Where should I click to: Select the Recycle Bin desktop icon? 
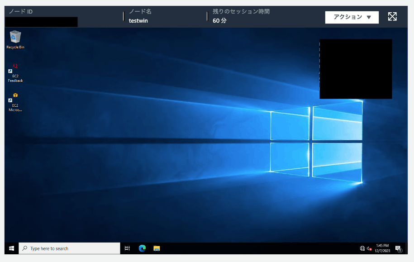click(15, 40)
